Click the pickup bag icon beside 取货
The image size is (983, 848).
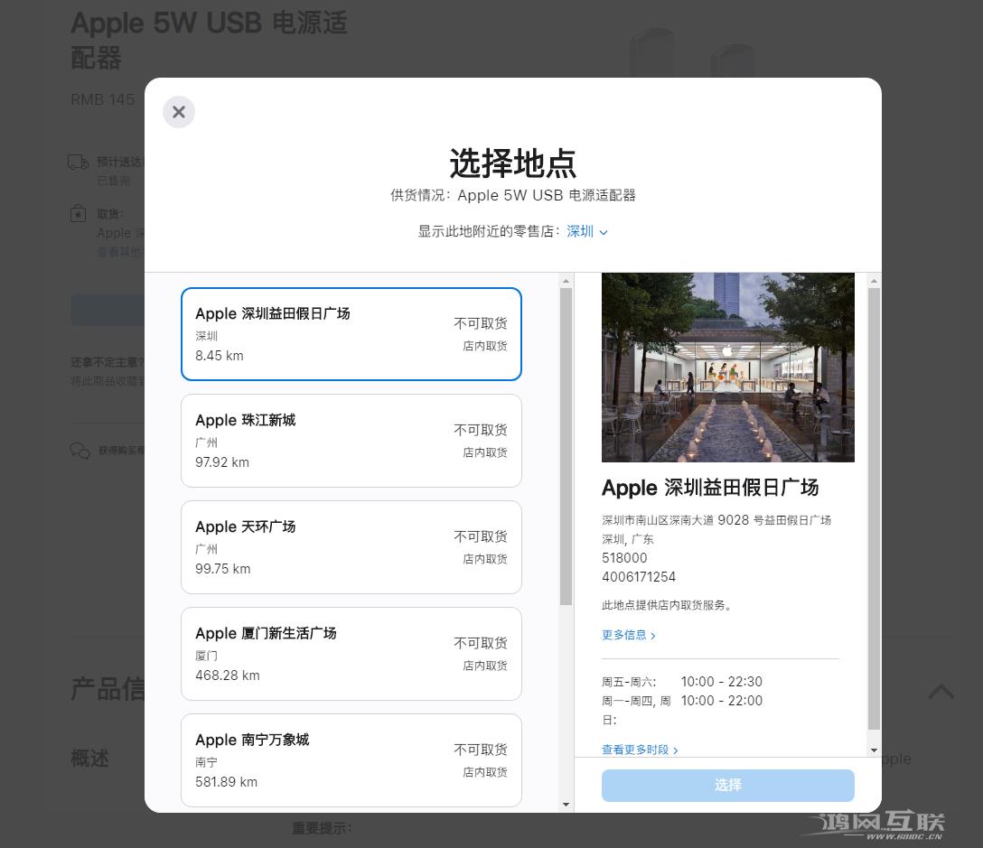pos(79,214)
